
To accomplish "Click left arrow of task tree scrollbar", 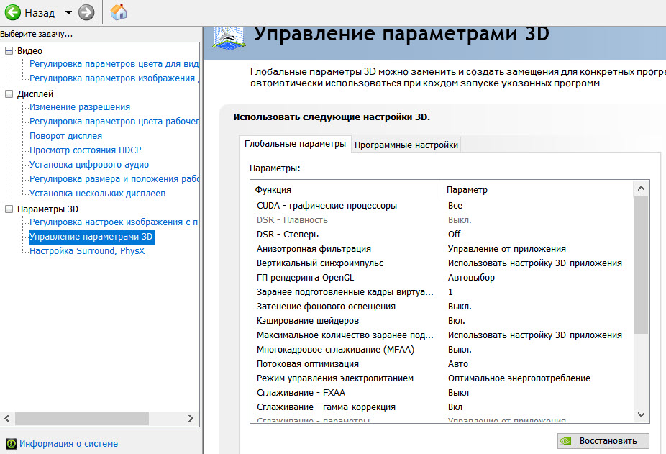I will click(7, 419).
